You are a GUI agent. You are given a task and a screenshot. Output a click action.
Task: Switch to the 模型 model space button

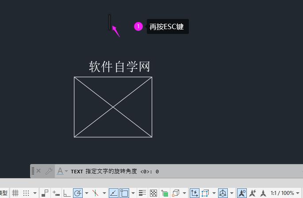click(x=4, y=193)
